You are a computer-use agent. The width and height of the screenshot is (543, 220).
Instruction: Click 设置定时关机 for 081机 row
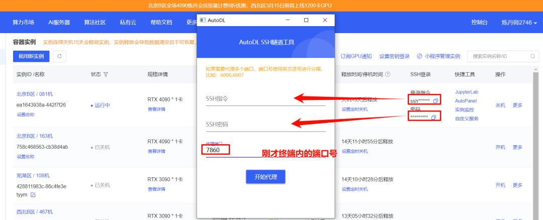click(x=354, y=109)
